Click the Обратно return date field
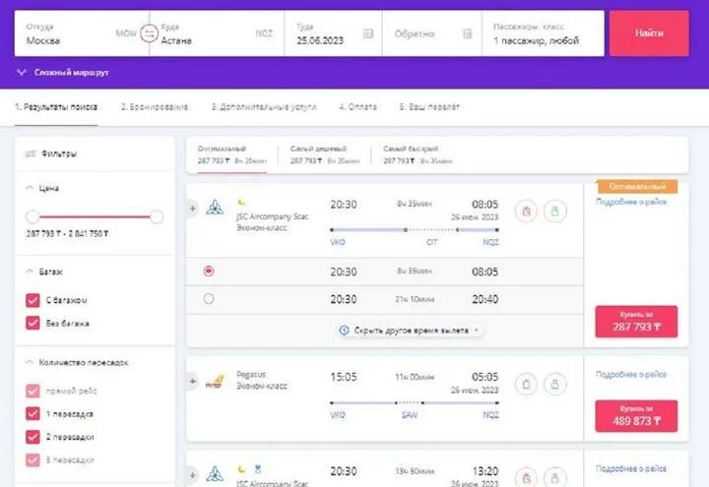709x487 pixels. click(x=432, y=33)
